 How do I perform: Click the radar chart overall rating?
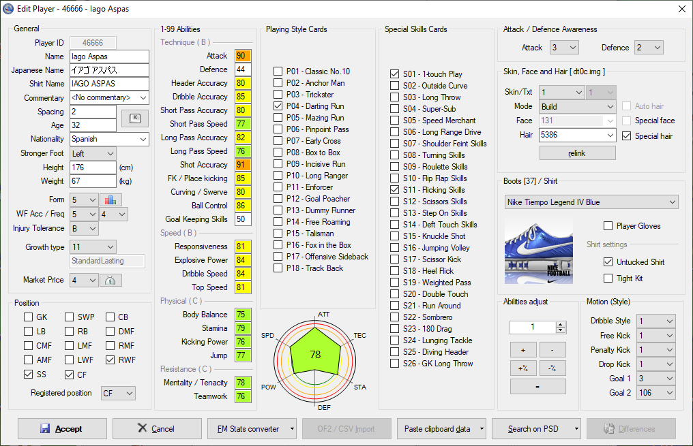tap(315, 355)
